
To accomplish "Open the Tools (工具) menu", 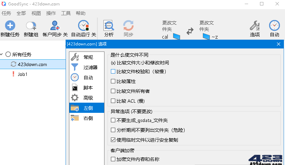I will [66, 13].
